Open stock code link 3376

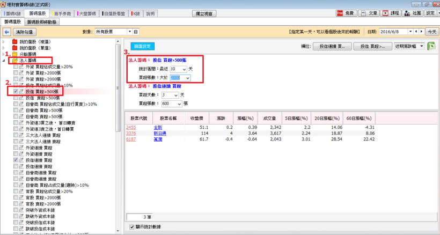[x=131, y=133]
